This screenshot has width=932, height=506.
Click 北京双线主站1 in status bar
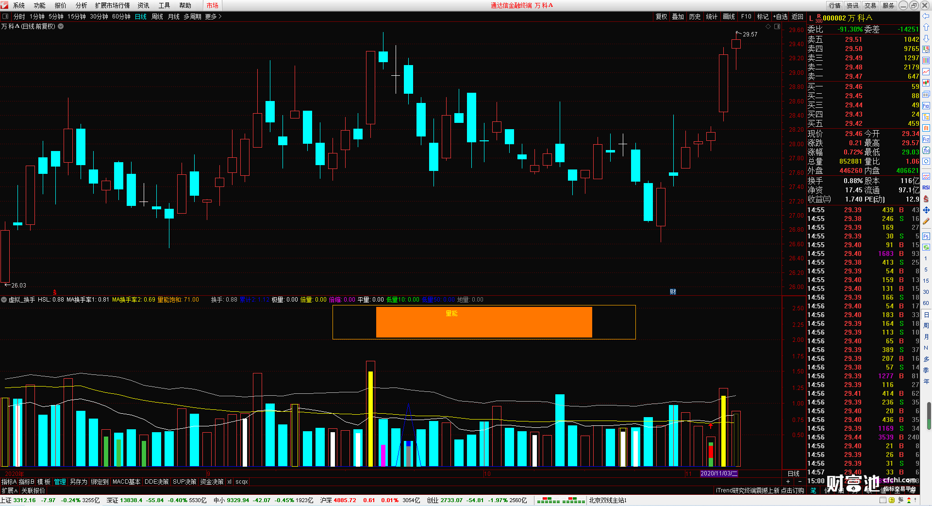[x=608, y=500]
